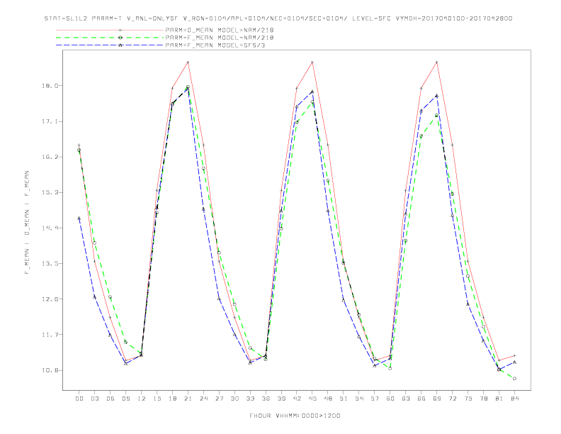Click the plus marker in the red legend line
The image size is (561, 434).
(120, 30)
